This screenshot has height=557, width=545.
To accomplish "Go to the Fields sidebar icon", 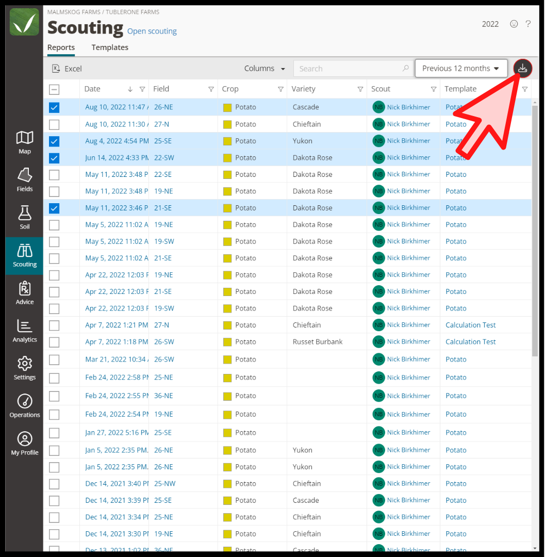I will click(x=25, y=180).
